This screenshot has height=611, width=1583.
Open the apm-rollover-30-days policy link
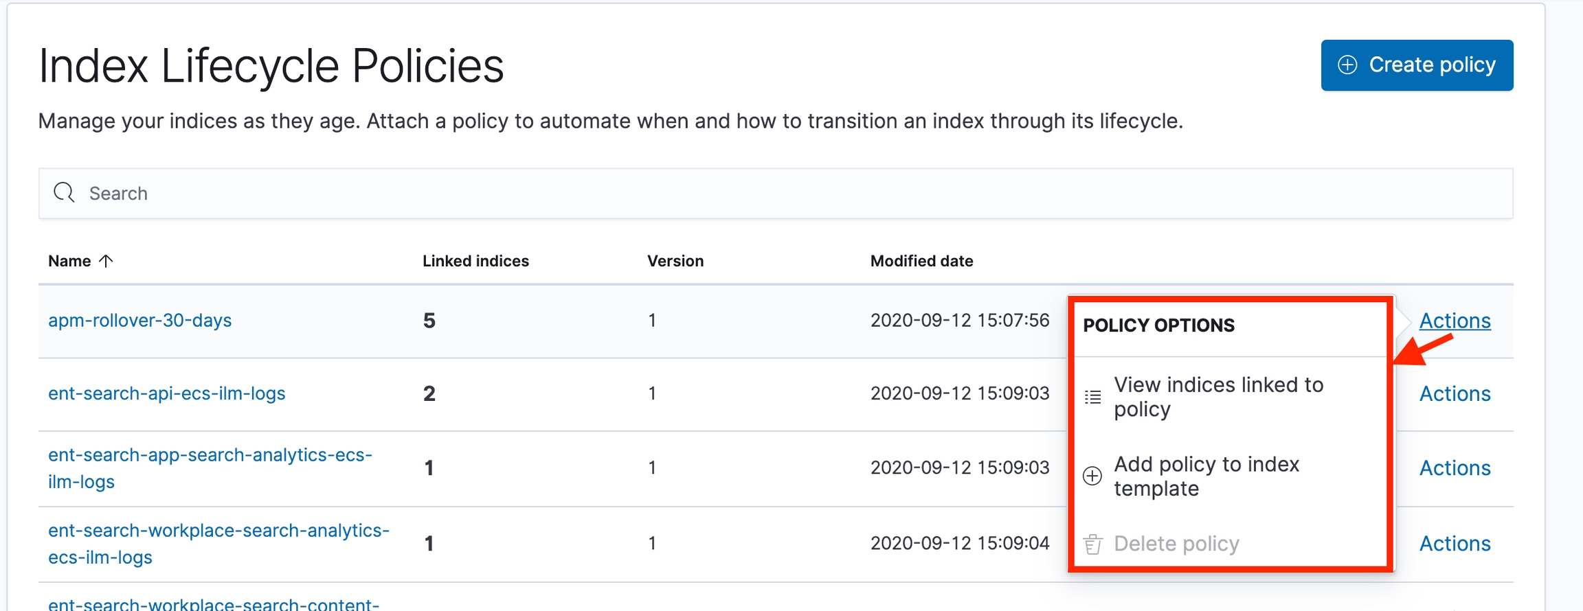coord(139,321)
